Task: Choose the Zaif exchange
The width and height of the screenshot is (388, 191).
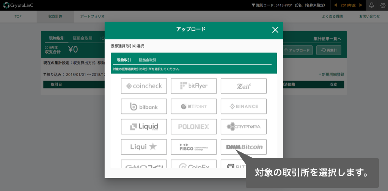Action: (243, 86)
